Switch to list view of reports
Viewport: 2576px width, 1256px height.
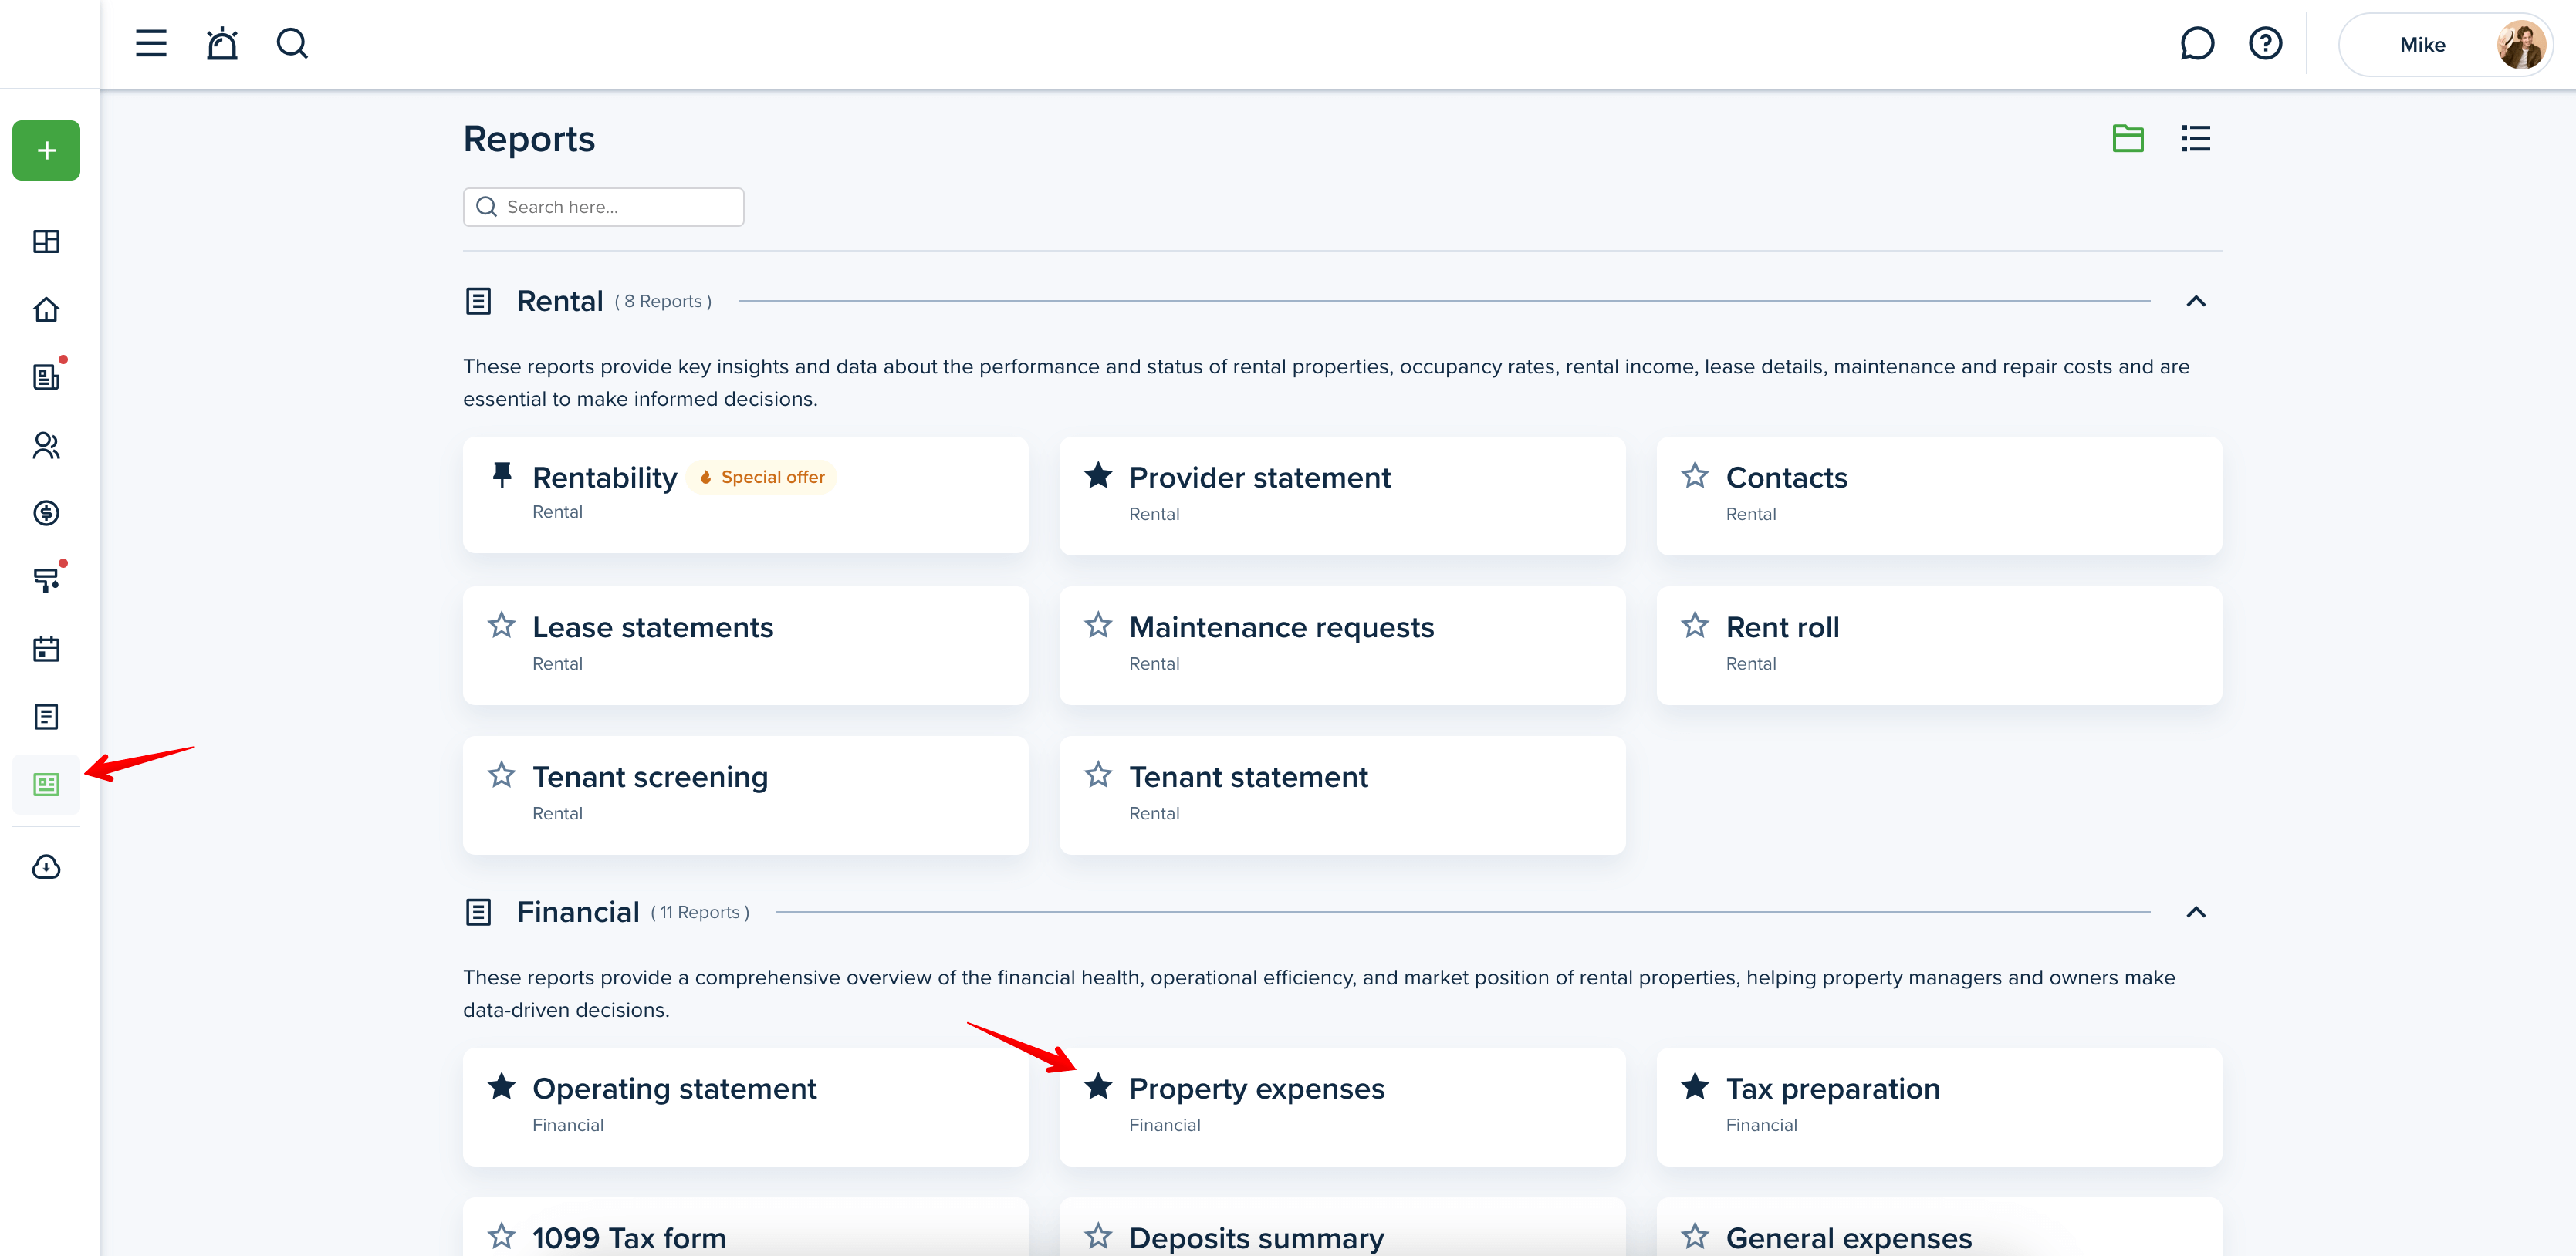pyautogui.click(x=2195, y=138)
